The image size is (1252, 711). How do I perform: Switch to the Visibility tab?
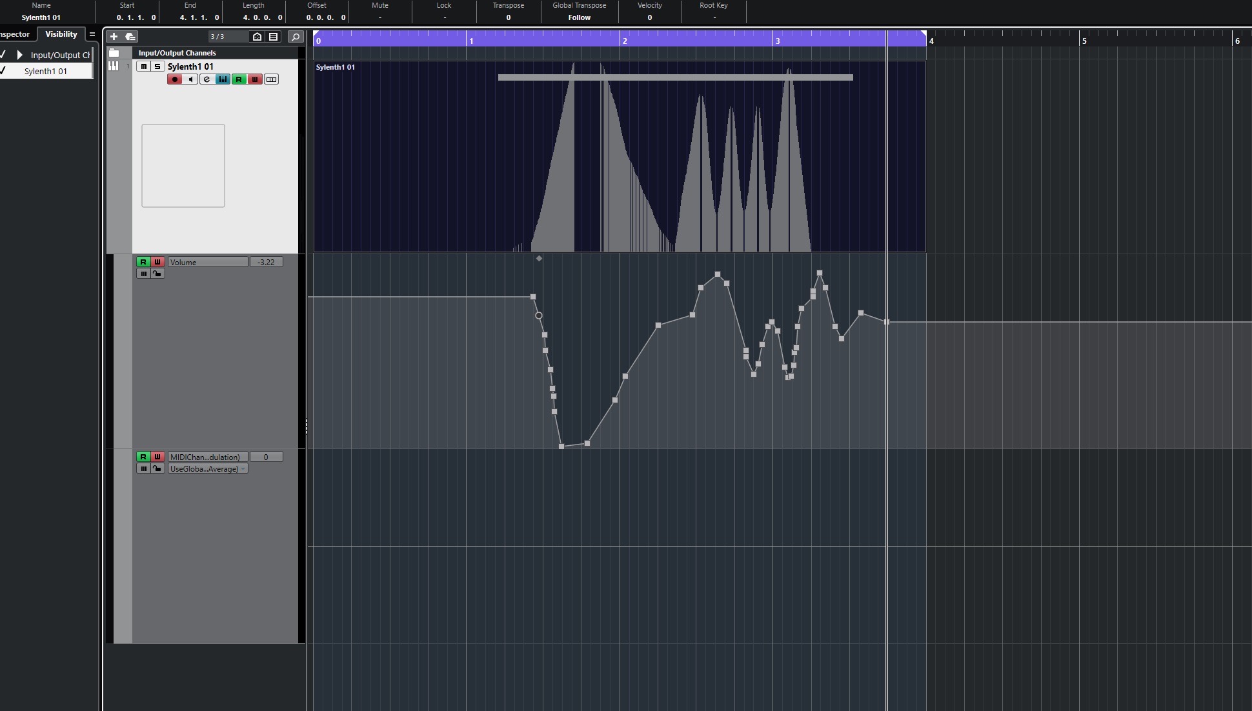point(61,34)
